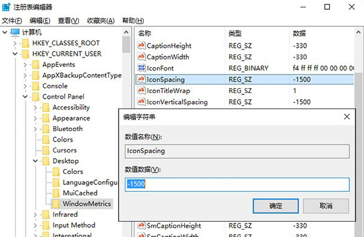Click the 计算机 computer icon

(15, 32)
